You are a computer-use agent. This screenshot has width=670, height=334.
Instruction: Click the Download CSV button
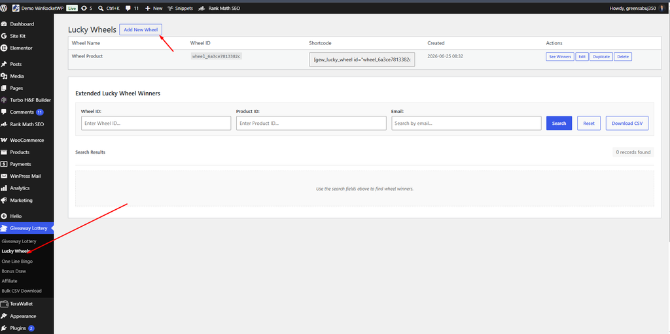tap(627, 123)
